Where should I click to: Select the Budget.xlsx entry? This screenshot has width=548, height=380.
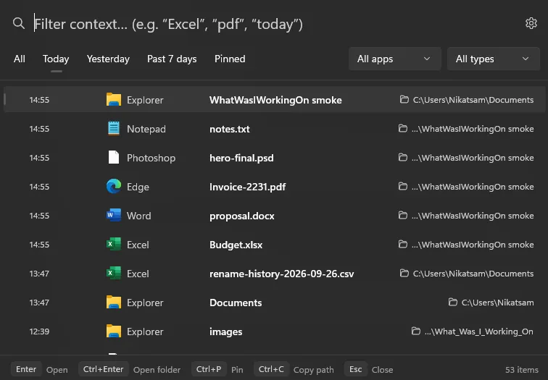point(274,245)
